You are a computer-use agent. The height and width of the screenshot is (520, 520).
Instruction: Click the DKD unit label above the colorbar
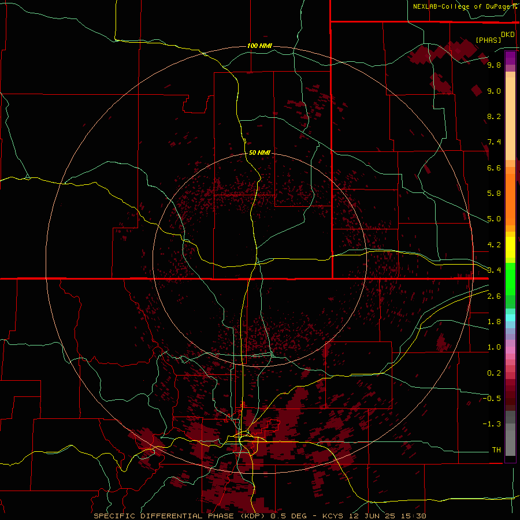[508, 35]
